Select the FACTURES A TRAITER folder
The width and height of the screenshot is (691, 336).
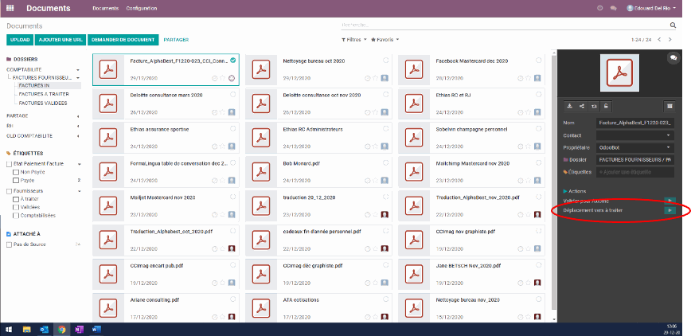pos(44,94)
